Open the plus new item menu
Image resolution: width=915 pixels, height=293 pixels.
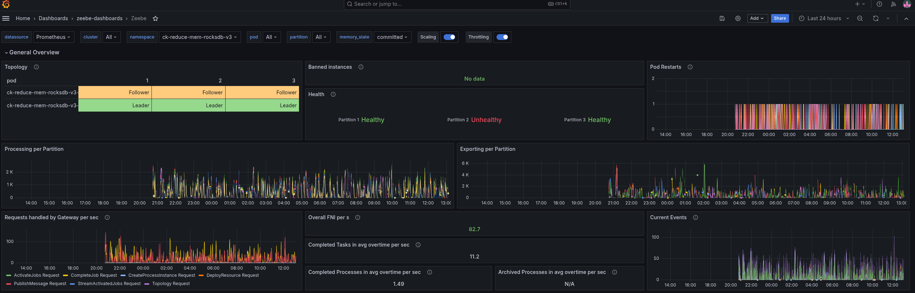click(x=860, y=4)
